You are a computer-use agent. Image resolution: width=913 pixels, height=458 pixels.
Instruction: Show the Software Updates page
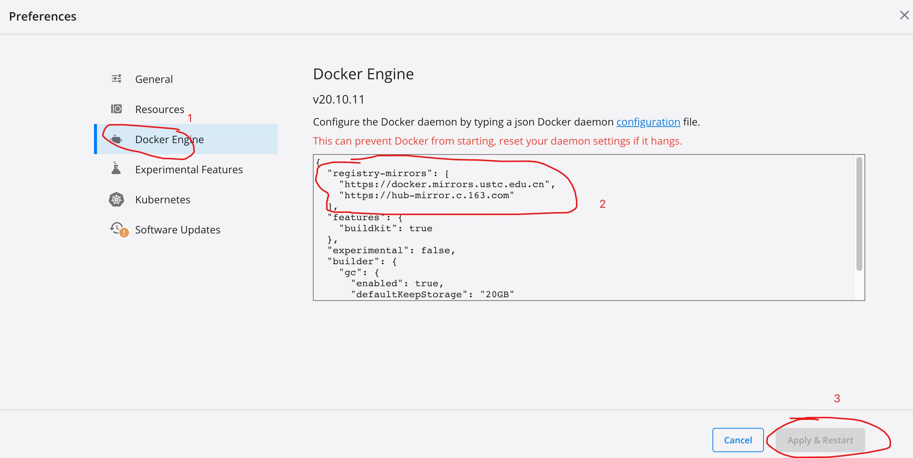click(x=178, y=230)
